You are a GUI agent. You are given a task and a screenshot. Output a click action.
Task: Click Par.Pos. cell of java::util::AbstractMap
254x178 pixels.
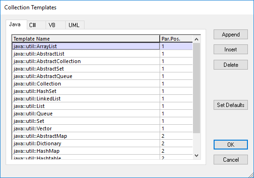(x=176, y=136)
